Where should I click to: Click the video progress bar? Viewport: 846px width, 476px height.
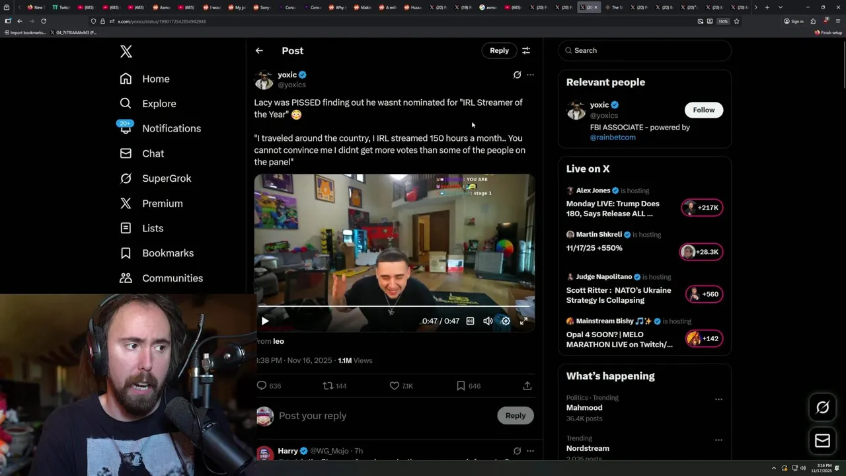(x=395, y=307)
